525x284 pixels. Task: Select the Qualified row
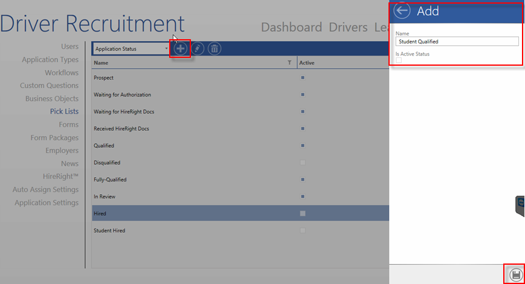tap(240, 146)
